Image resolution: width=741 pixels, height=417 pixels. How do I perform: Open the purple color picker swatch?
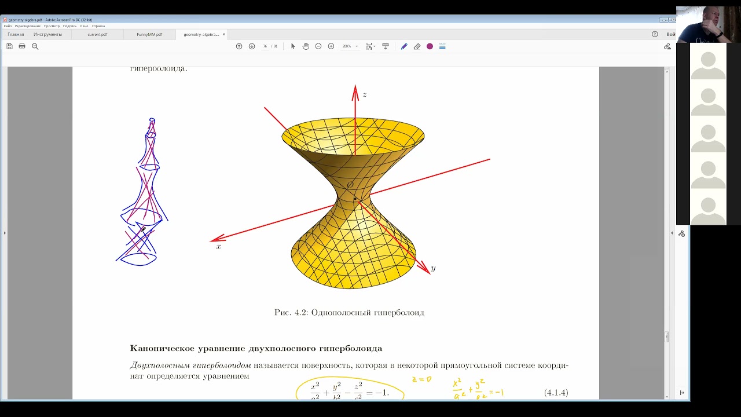(430, 46)
